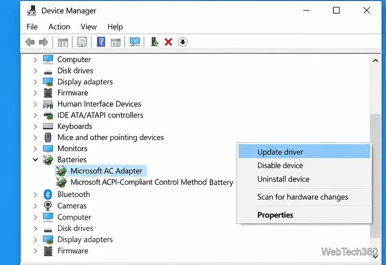
Task: Expand Mice and other pointing devices
Action: (35, 138)
